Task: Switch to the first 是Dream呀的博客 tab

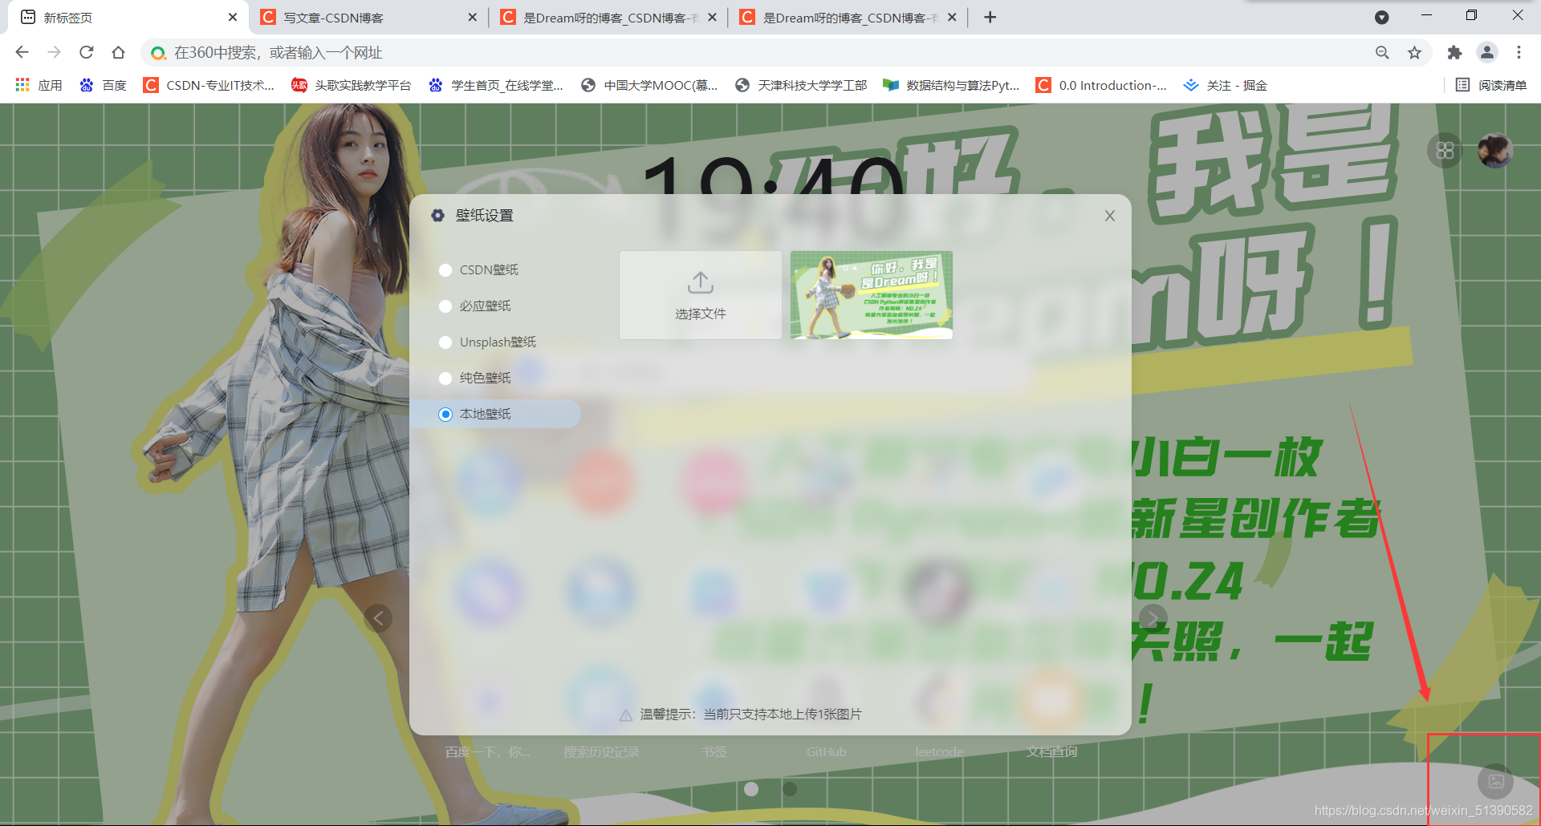Action: (x=608, y=18)
